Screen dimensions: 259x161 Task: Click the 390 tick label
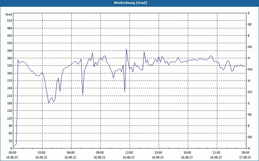(10, 51)
